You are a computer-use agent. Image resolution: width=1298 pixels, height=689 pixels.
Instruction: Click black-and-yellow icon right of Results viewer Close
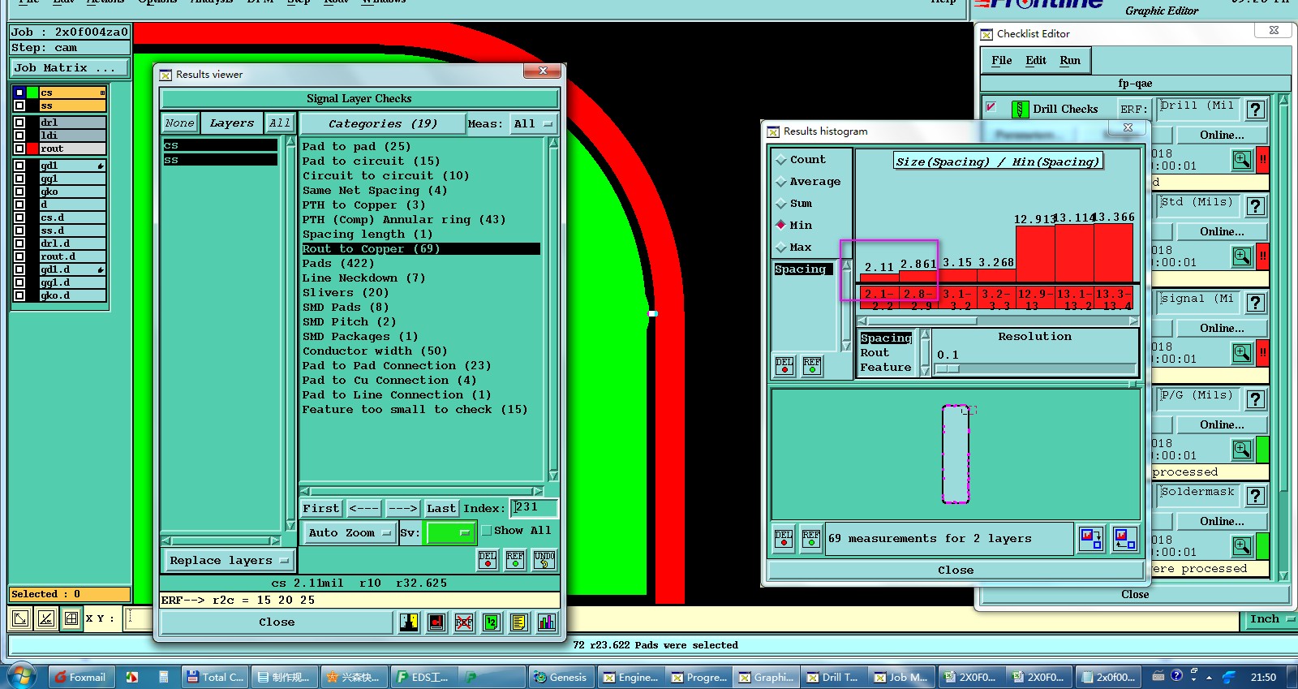409,622
